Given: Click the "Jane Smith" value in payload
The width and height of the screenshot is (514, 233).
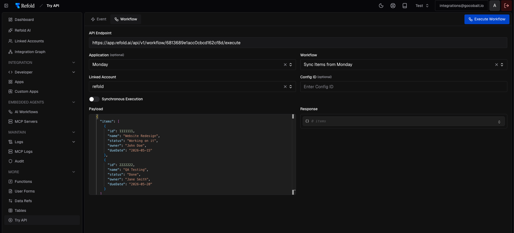Looking at the screenshot, I should click(137, 179).
